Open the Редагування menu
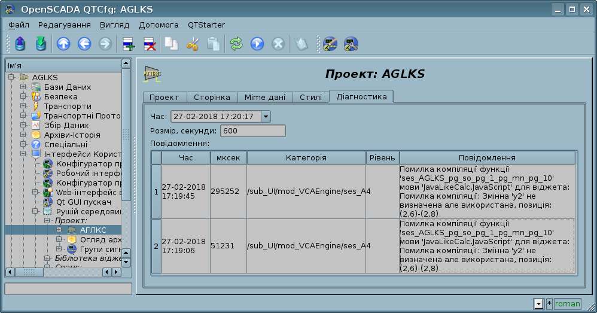 (x=65, y=25)
